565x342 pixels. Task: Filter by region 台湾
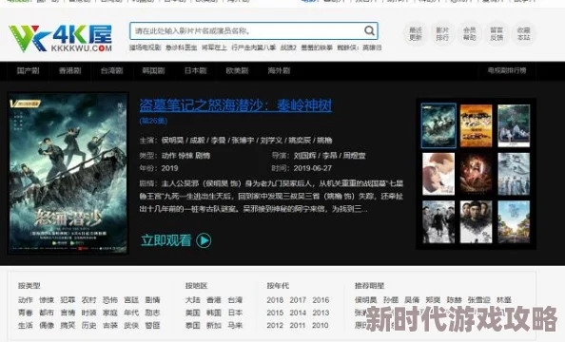235,300
